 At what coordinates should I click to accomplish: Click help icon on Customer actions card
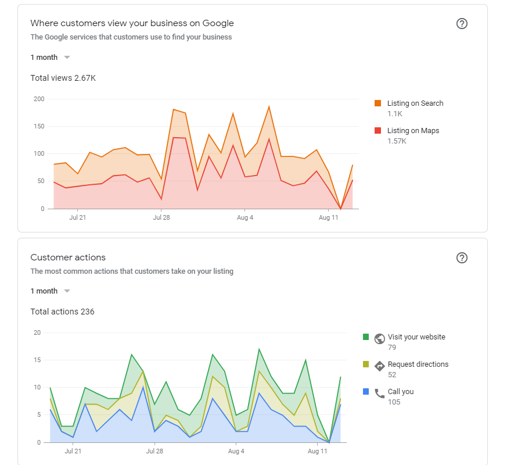[x=462, y=258]
